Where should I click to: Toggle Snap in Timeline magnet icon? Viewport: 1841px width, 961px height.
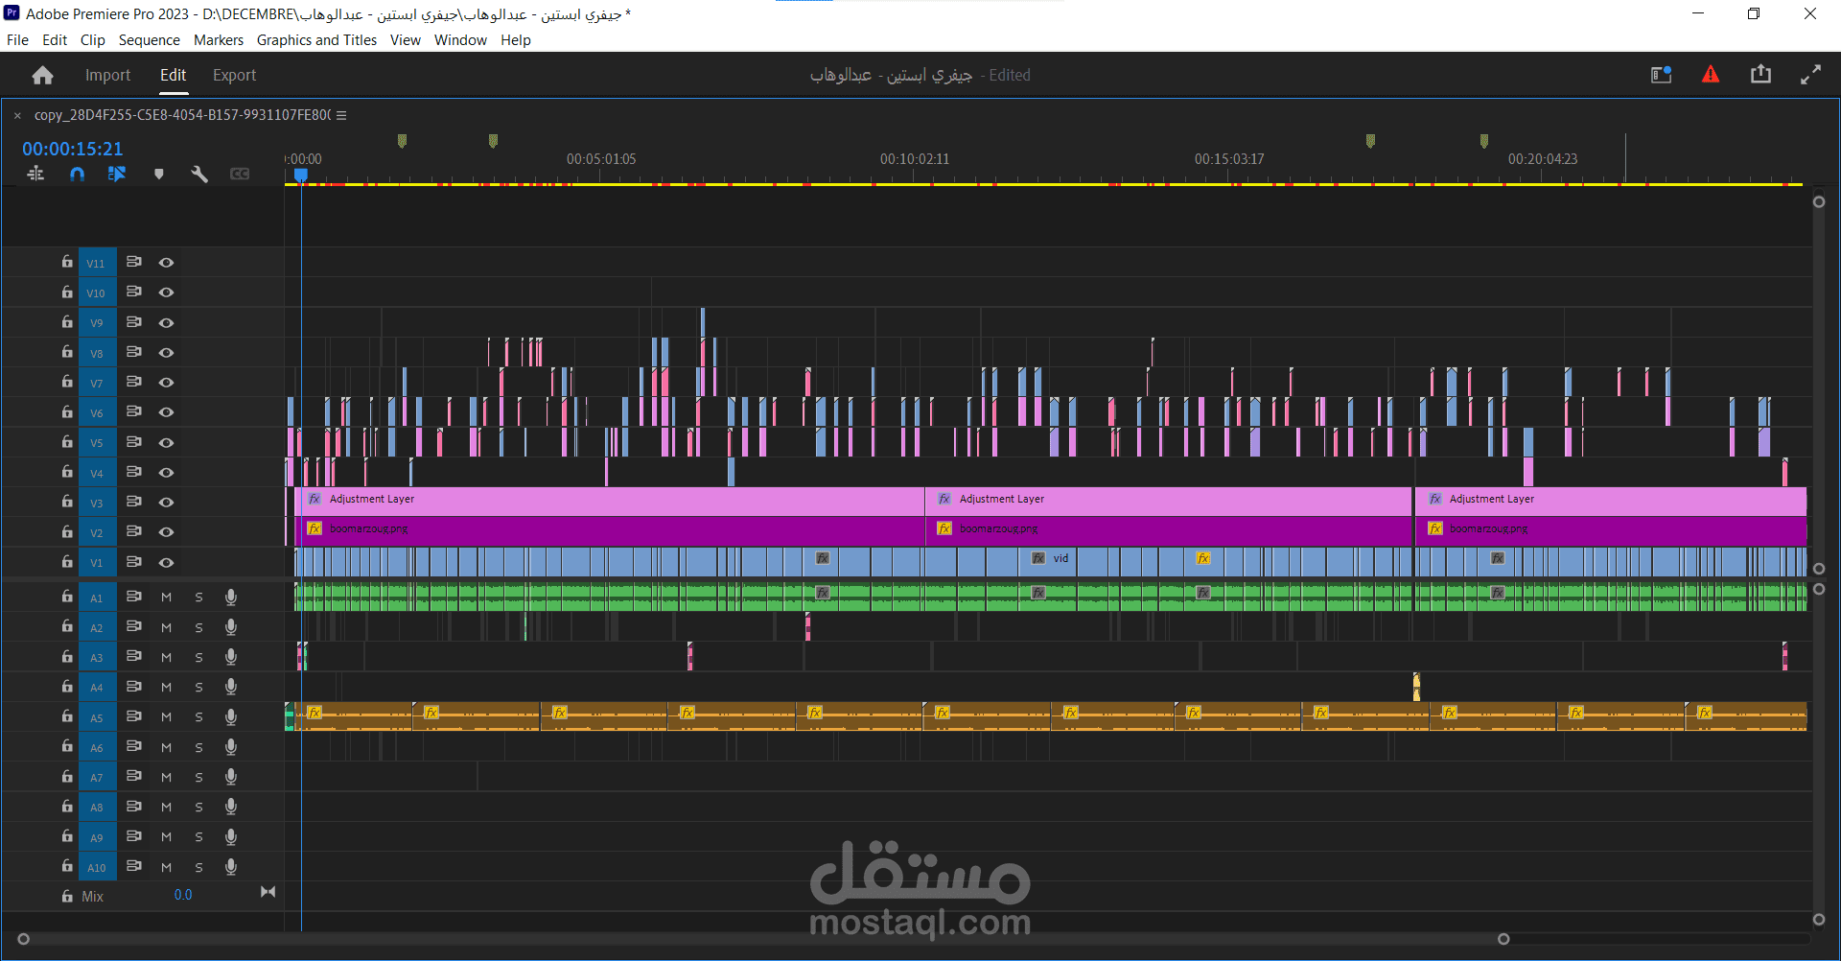click(77, 174)
